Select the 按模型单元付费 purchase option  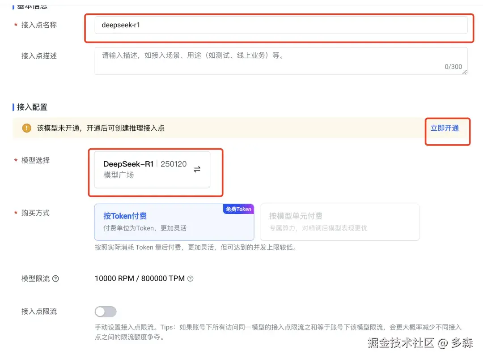click(x=340, y=222)
